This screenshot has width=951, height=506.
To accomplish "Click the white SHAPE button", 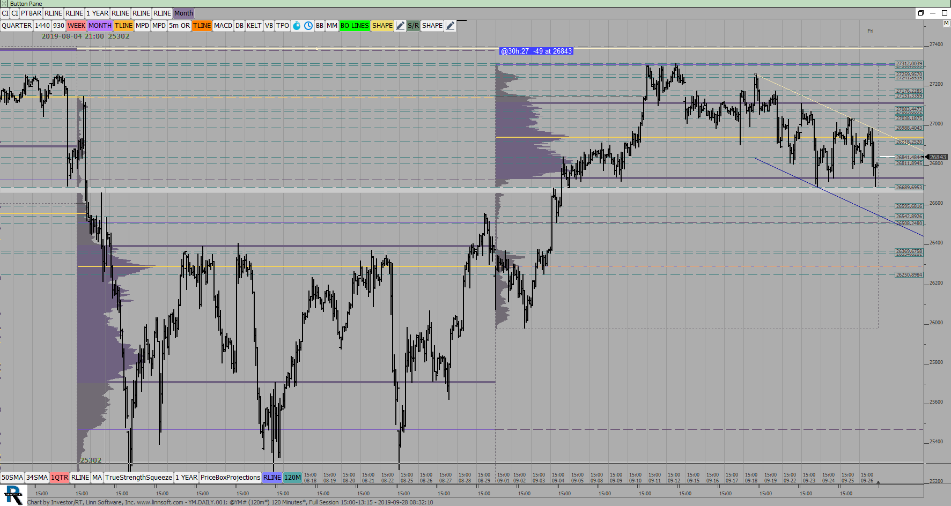I will pos(432,26).
